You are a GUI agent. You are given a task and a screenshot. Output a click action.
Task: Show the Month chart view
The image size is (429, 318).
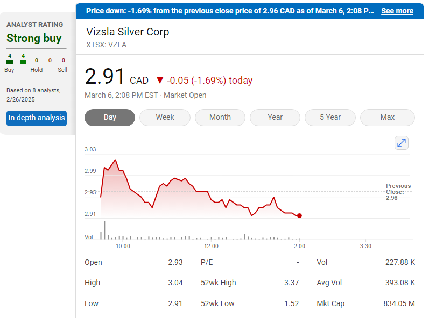click(x=220, y=117)
